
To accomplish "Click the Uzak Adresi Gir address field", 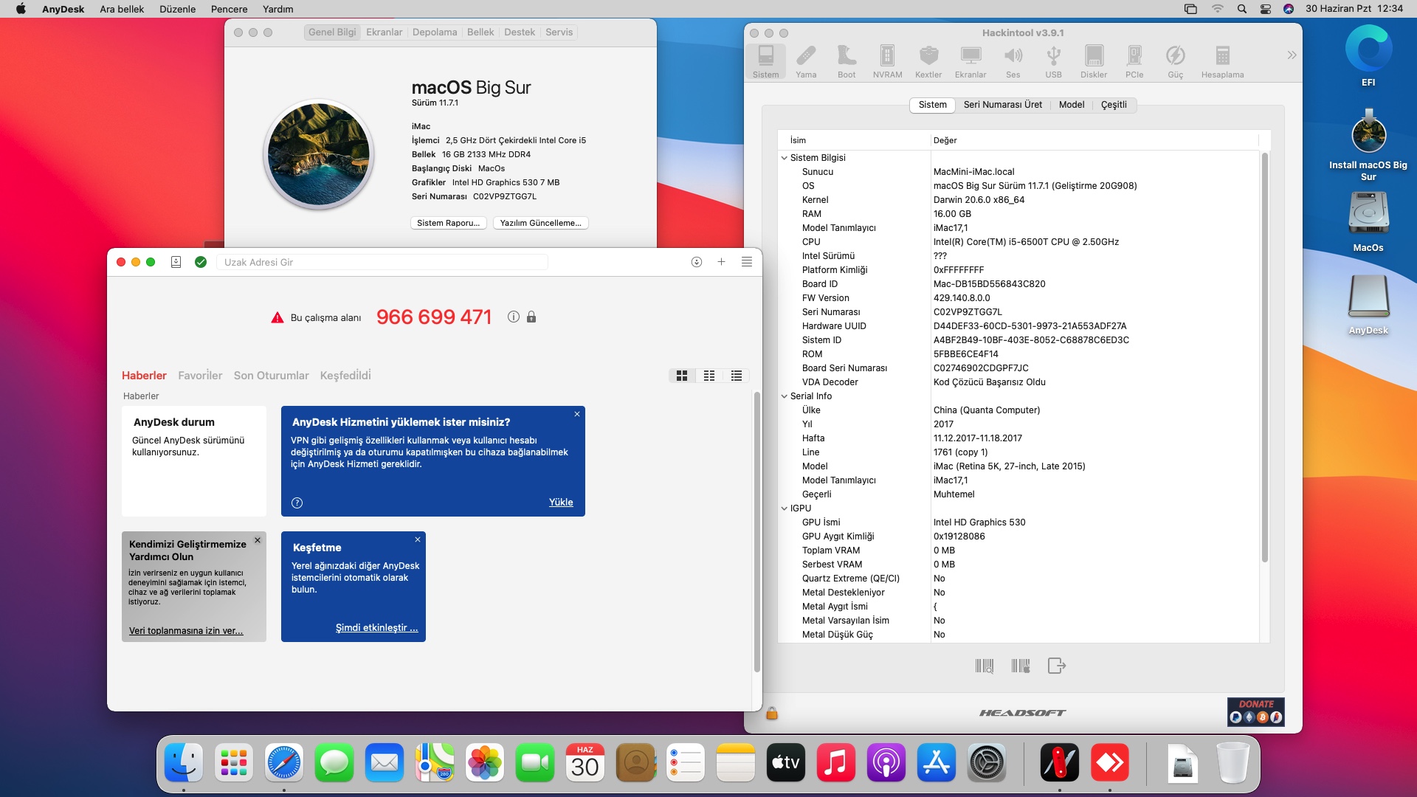I will pyautogui.click(x=382, y=262).
